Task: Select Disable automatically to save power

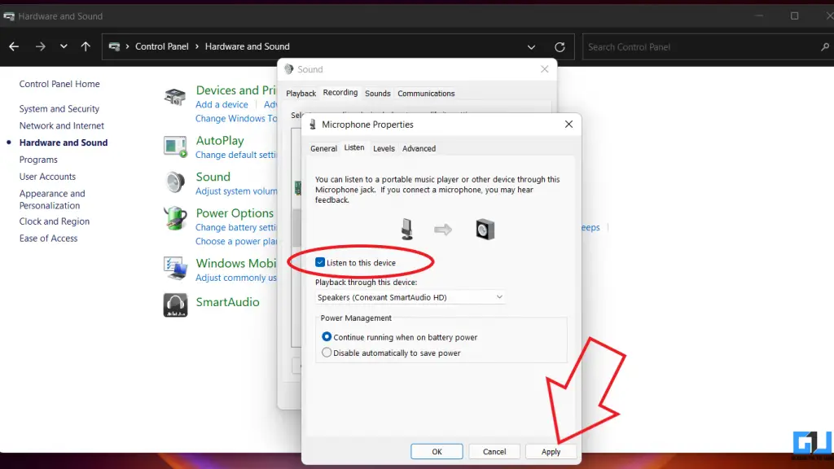Action: pyautogui.click(x=327, y=353)
